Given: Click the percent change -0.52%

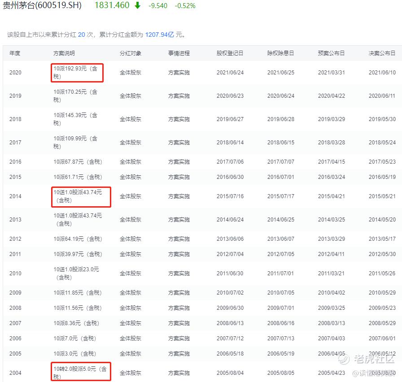Looking at the screenshot, I should click(185, 6).
